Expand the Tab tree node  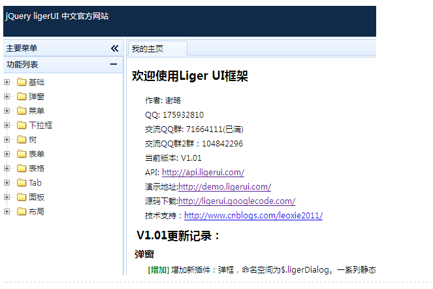point(7,183)
